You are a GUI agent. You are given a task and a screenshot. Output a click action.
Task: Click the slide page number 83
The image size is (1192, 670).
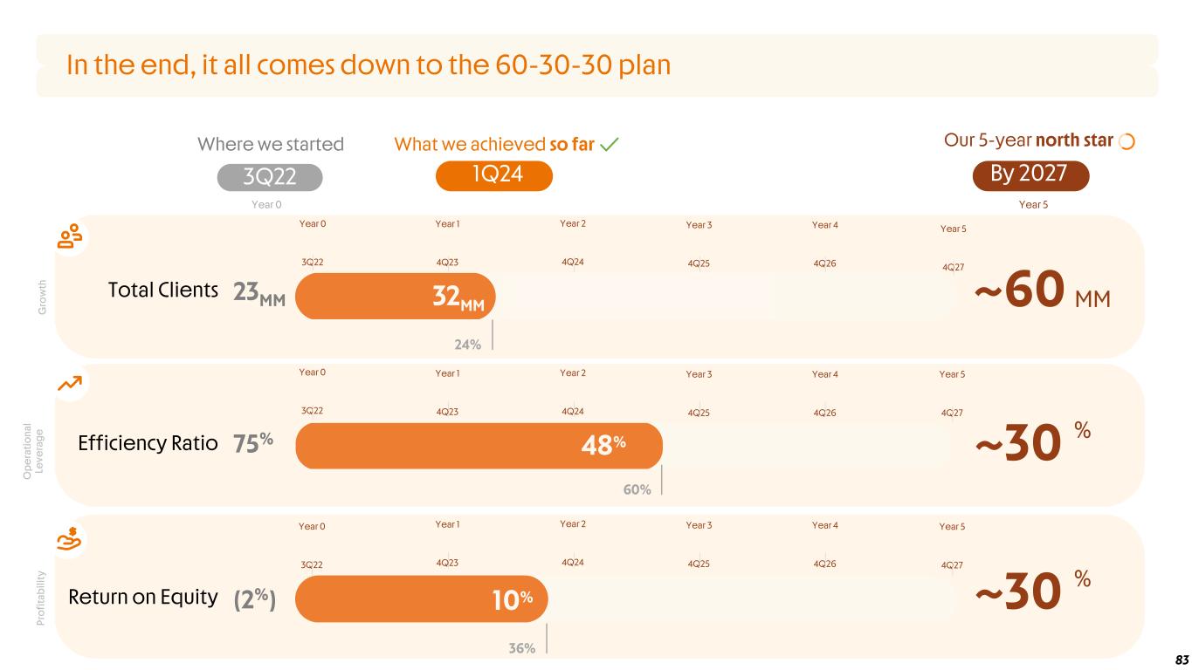click(x=1180, y=658)
